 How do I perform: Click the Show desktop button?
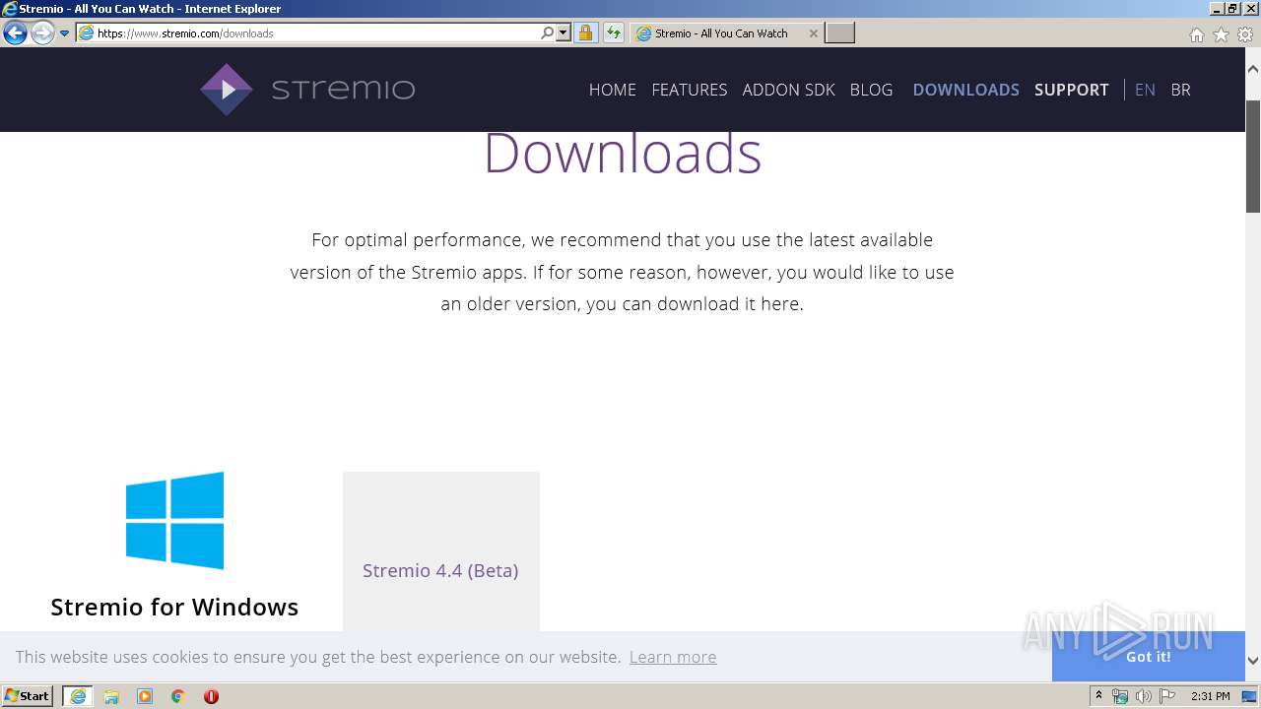click(1250, 696)
